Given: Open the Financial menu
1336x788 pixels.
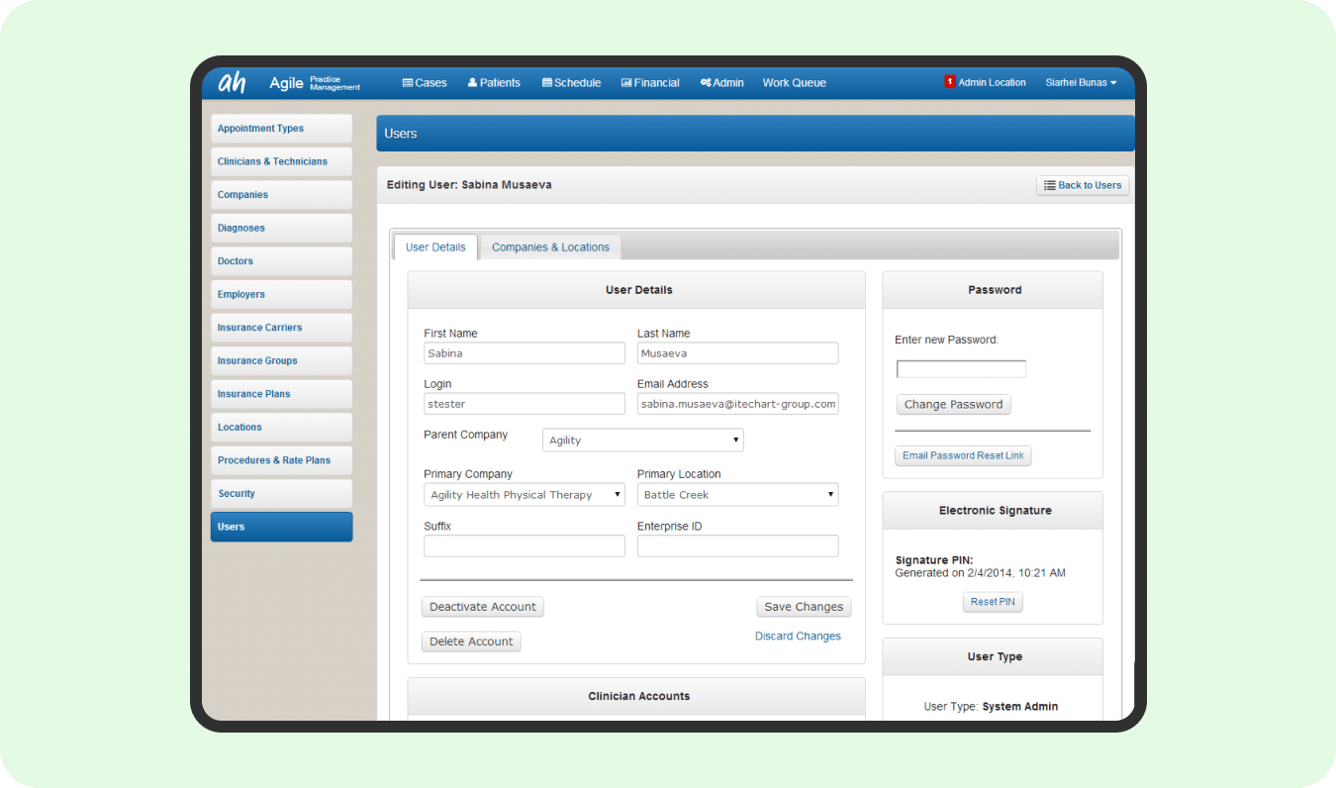Looking at the screenshot, I should pos(650,83).
